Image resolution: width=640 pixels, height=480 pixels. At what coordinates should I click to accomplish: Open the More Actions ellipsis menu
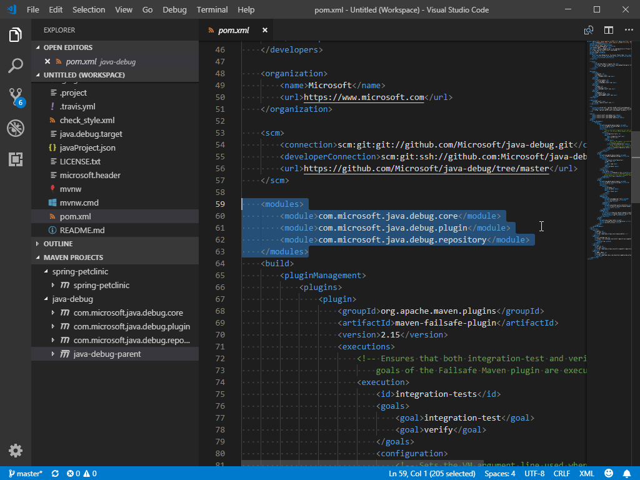coord(627,30)
